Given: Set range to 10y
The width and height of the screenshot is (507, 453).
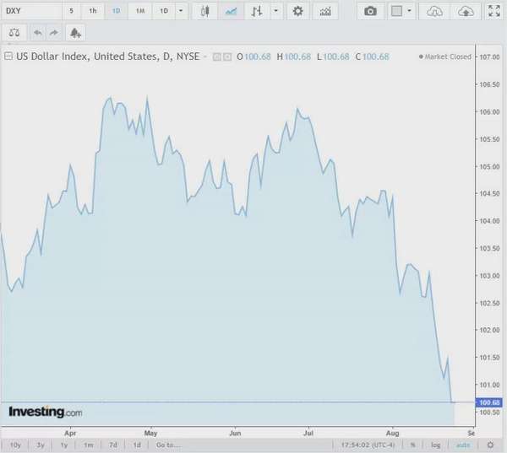Looking at the screenshot, I should pos(15,445).
